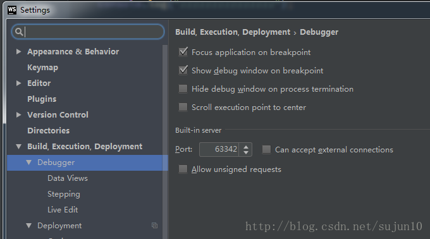Collapse the Build, Execution, Deployment section
The width and height of the screenshot is (430, 239).
pyautogui.click(x=18, y=146)
